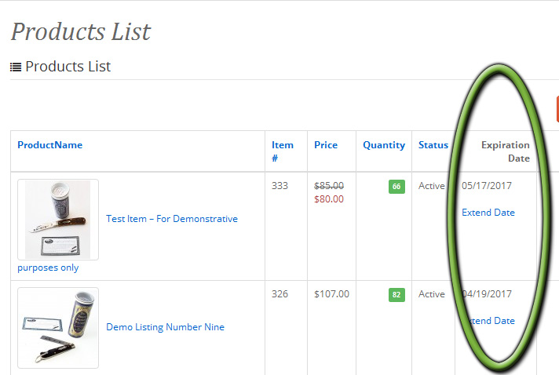The height and width of the screenshot is (375, 559).
Task: Open Test Item – For Demonstrative link
Action: [172, 219]
